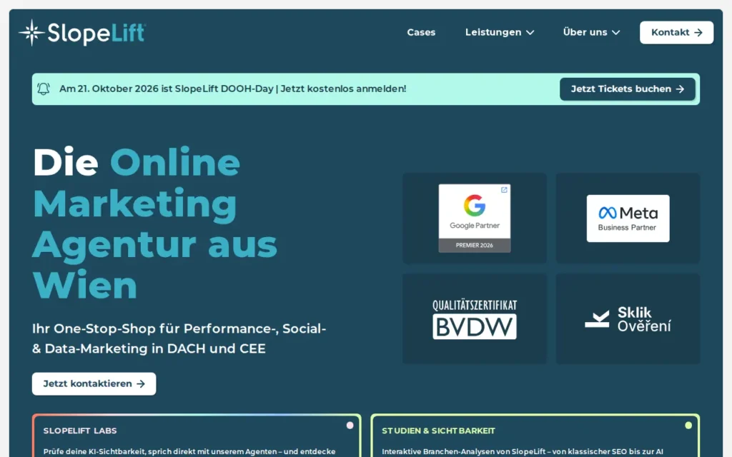The height and width of the screenshot is (457, 732).
Task: Click the bell icon in announcement banner
Action: click(x=44, y=89)
